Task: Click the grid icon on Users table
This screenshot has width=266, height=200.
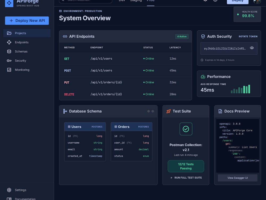Action: [69, 127]
